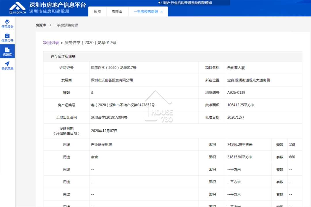This screenshot has height=207, width=311.
Task: Click contract number 深地合字(2019)A004号
Action: (x=109, y=118)
